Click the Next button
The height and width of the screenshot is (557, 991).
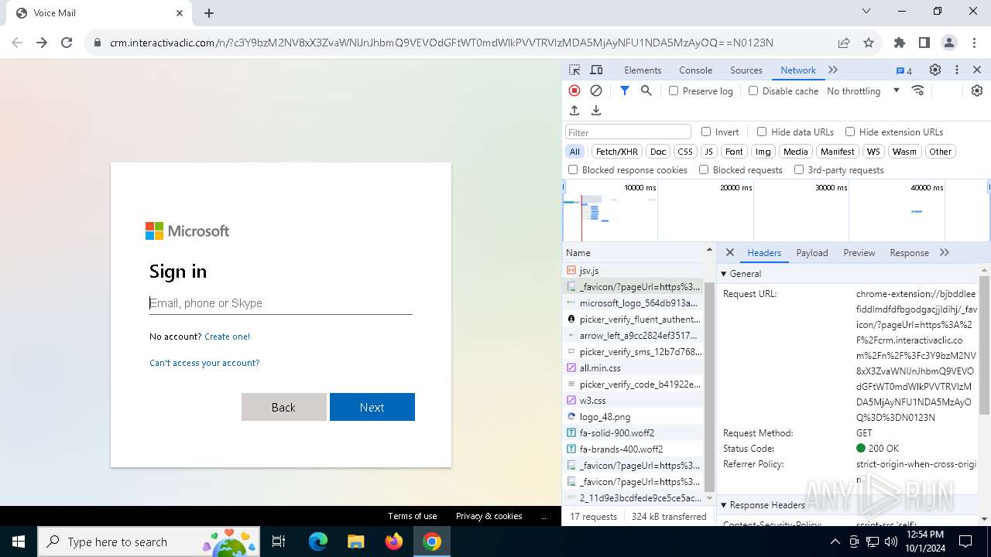click(x=372, y=407)
